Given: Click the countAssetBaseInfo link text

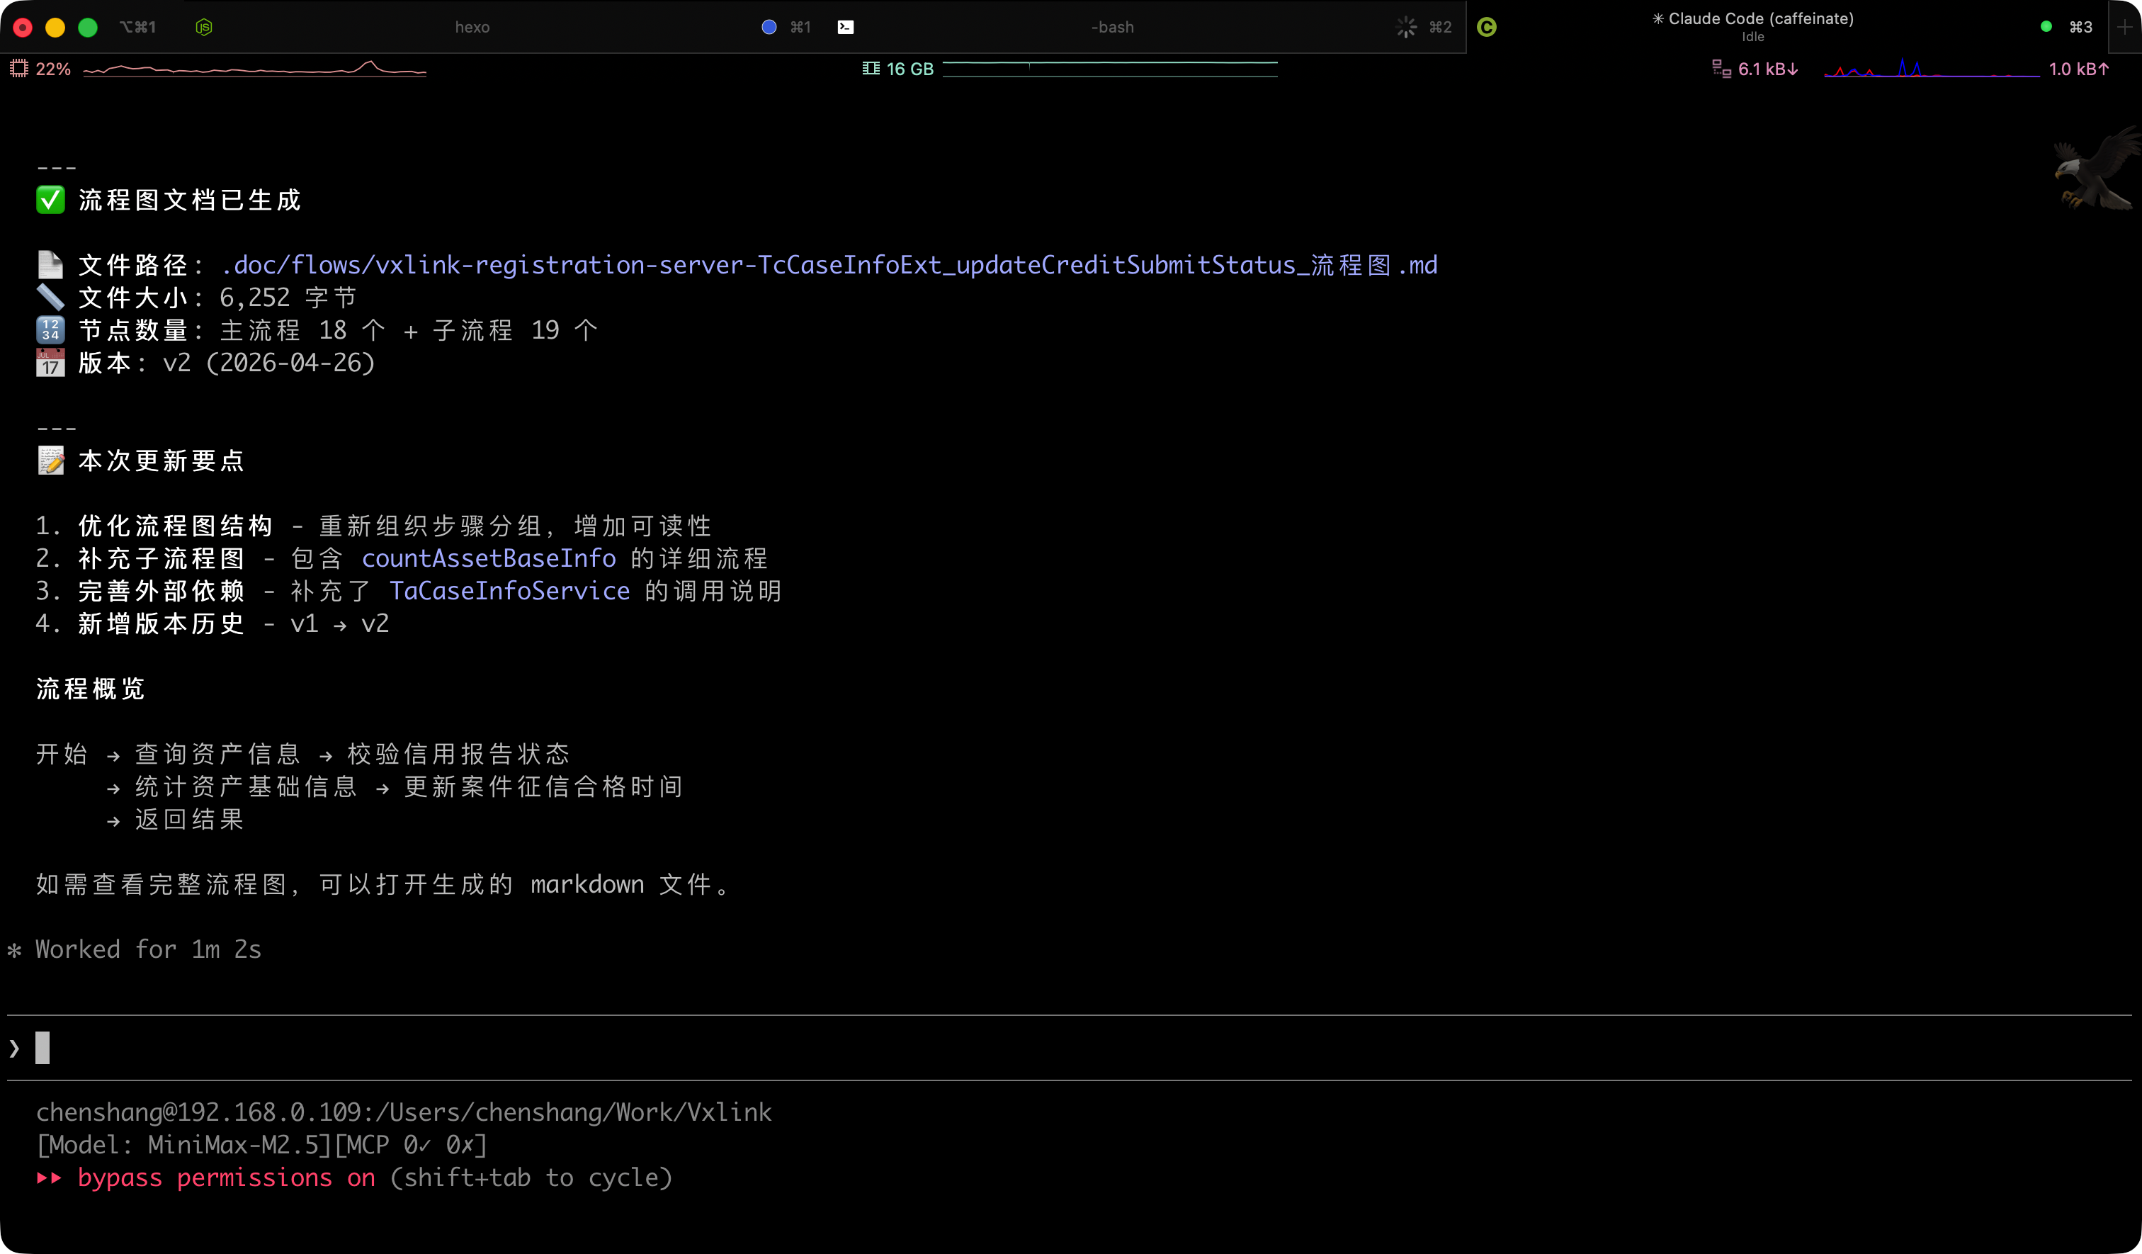Looking at the screenshot, I should (x=489, y=558).
